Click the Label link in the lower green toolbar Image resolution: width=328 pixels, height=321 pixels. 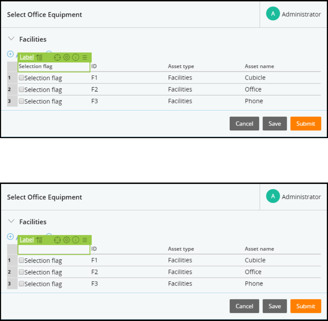point(27,240)
